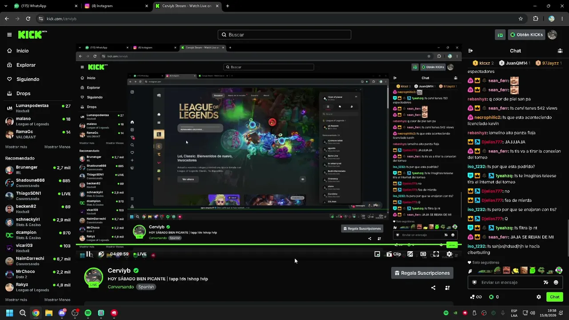
Task: Go to Inicio in the sidebar
Action: 22,51
